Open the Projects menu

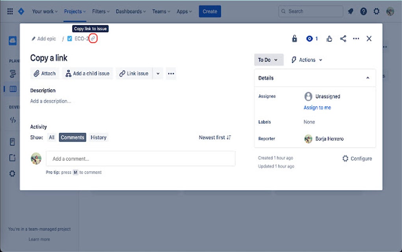[74, 11]
